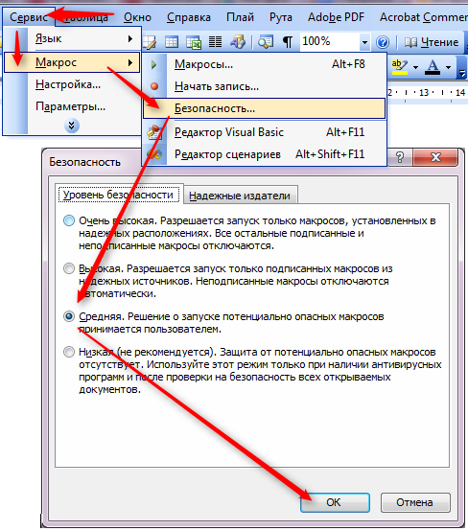Viewport: 468px width, 531px height.
Task: Open the 100% zoom dropdown arrow
Action: 364,42
